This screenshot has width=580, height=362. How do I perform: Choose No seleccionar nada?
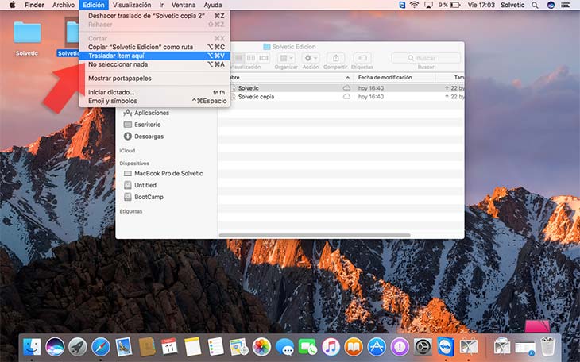[155, 64]
